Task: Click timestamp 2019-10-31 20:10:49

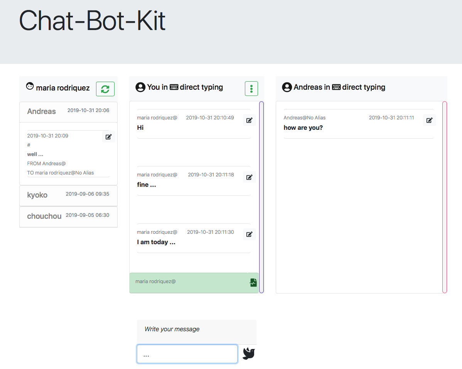Action: (210, 118)
